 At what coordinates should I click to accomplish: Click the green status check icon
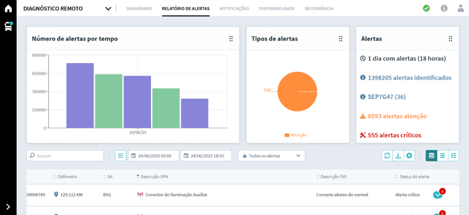click(x=426, y=8)
